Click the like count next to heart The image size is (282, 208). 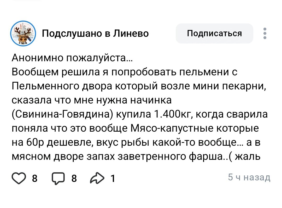[x=35, y=178]
